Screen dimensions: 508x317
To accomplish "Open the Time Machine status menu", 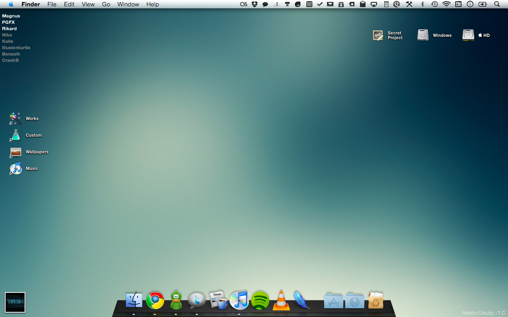I will click(x=435, y=4).
